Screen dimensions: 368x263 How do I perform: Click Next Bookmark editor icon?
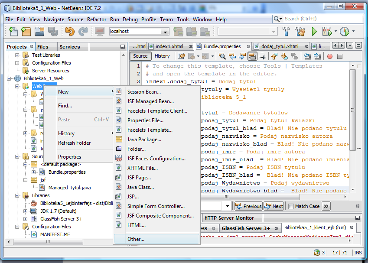tap(284, 56)
